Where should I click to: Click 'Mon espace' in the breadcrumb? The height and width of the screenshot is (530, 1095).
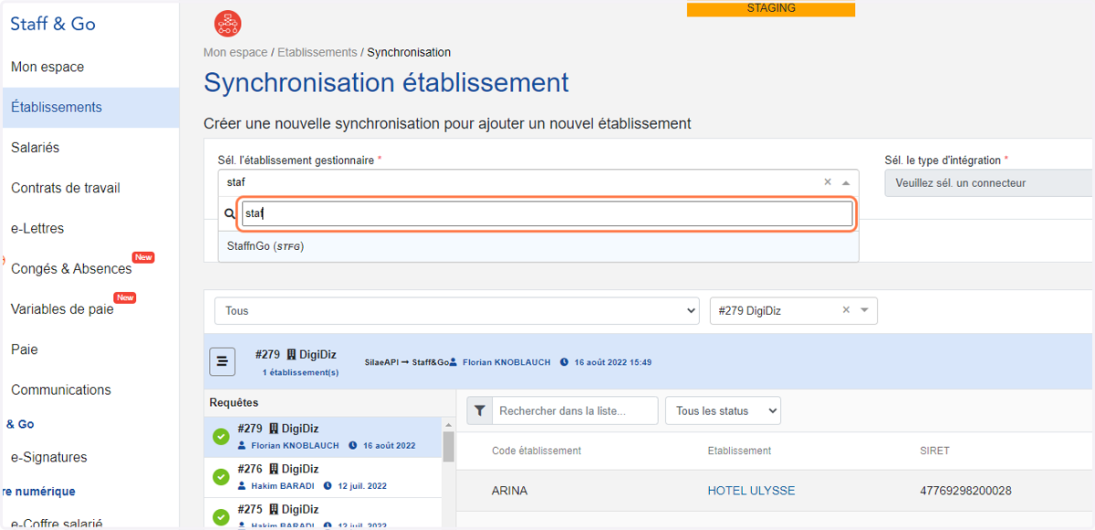click(235, 53)
